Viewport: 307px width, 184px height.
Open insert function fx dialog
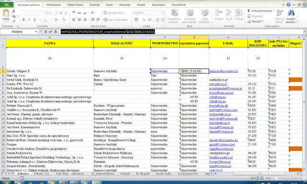click(x=56, y=32)
